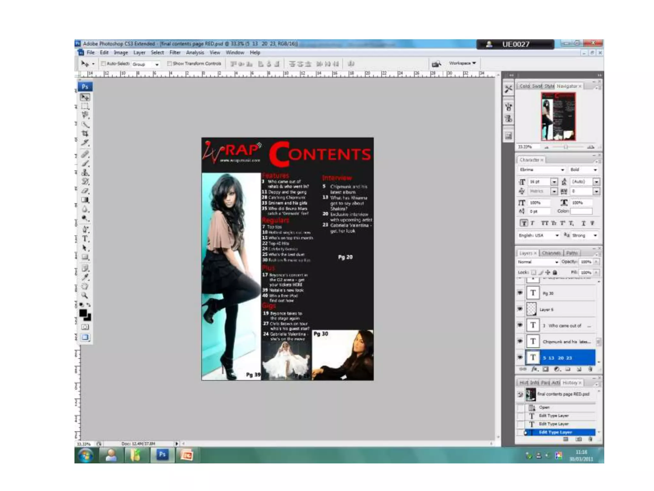Select the Brush tool

click(85, 164)
